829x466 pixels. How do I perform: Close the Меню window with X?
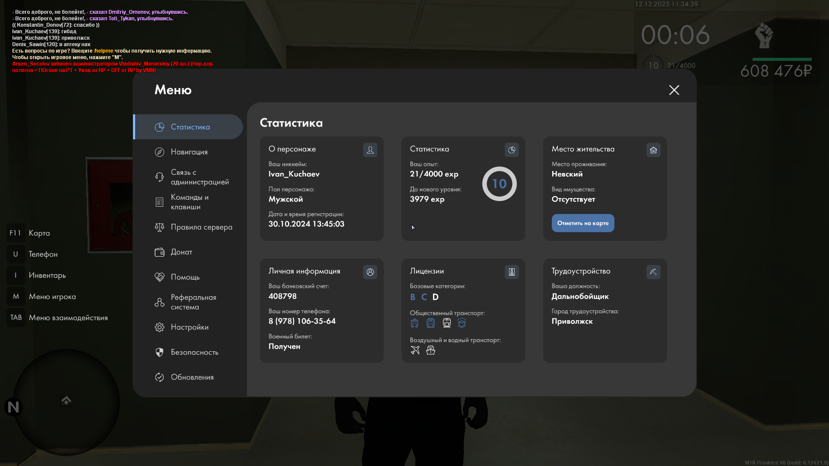point(674,90)
